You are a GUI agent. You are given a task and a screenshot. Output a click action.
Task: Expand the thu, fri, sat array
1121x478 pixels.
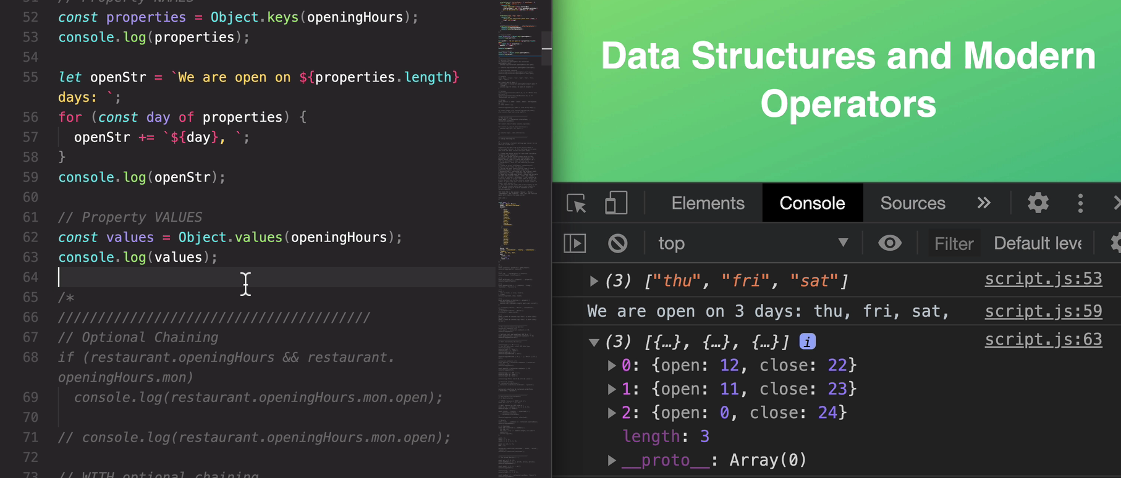tap(594, 281)
